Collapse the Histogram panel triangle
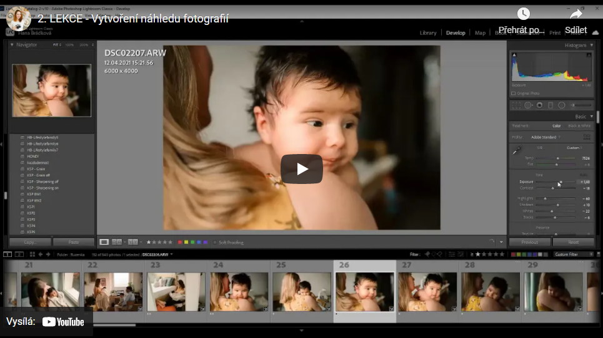The height and width of the screenshot is (338, 603). tap(592, 46)
